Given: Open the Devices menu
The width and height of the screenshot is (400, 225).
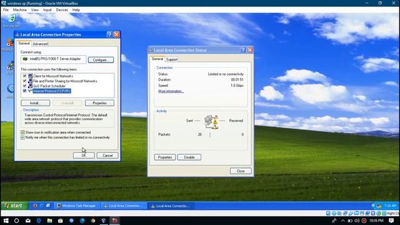Looking at the screenshot, I should pos(62,10).
